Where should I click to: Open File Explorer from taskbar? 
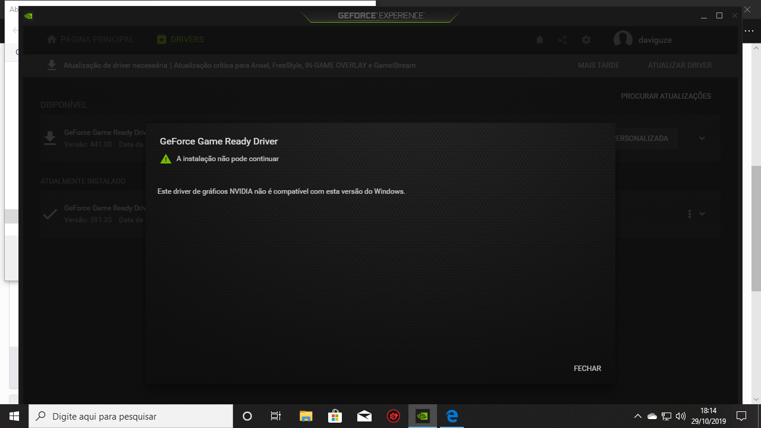pyautogui.click(x=306, y=416)
